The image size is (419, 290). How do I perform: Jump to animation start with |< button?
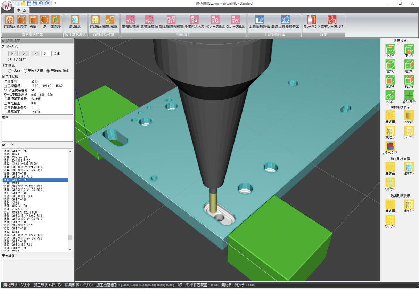coord(13,54)
